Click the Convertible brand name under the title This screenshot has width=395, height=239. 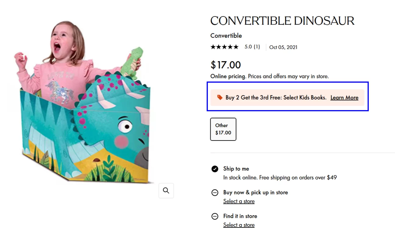(226, 36)
